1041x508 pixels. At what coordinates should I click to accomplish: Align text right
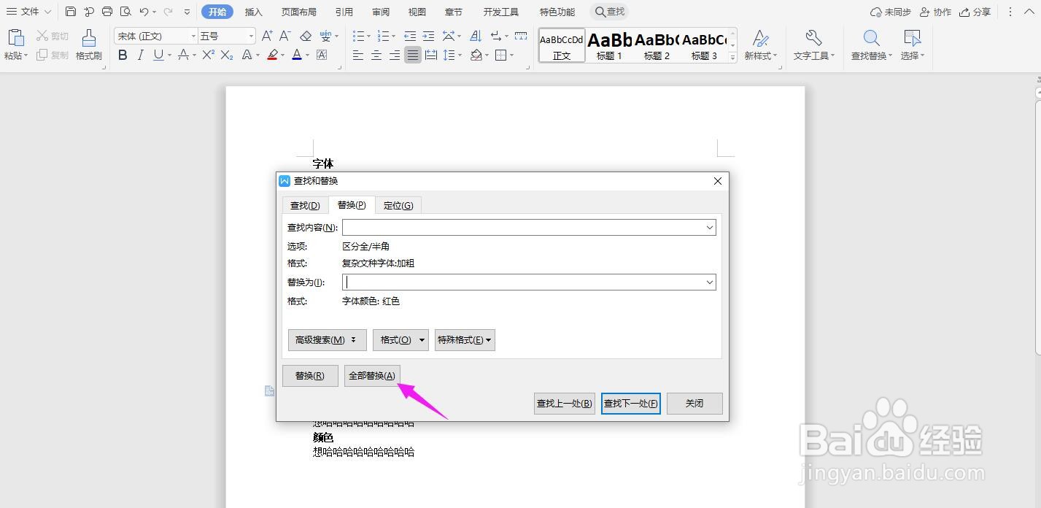[x=395, y=55]
